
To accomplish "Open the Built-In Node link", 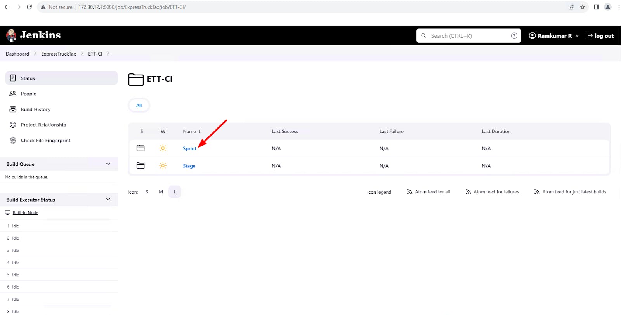I will [x=26, y=212].
